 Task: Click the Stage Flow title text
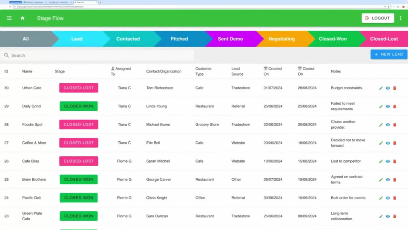point(50,18)
